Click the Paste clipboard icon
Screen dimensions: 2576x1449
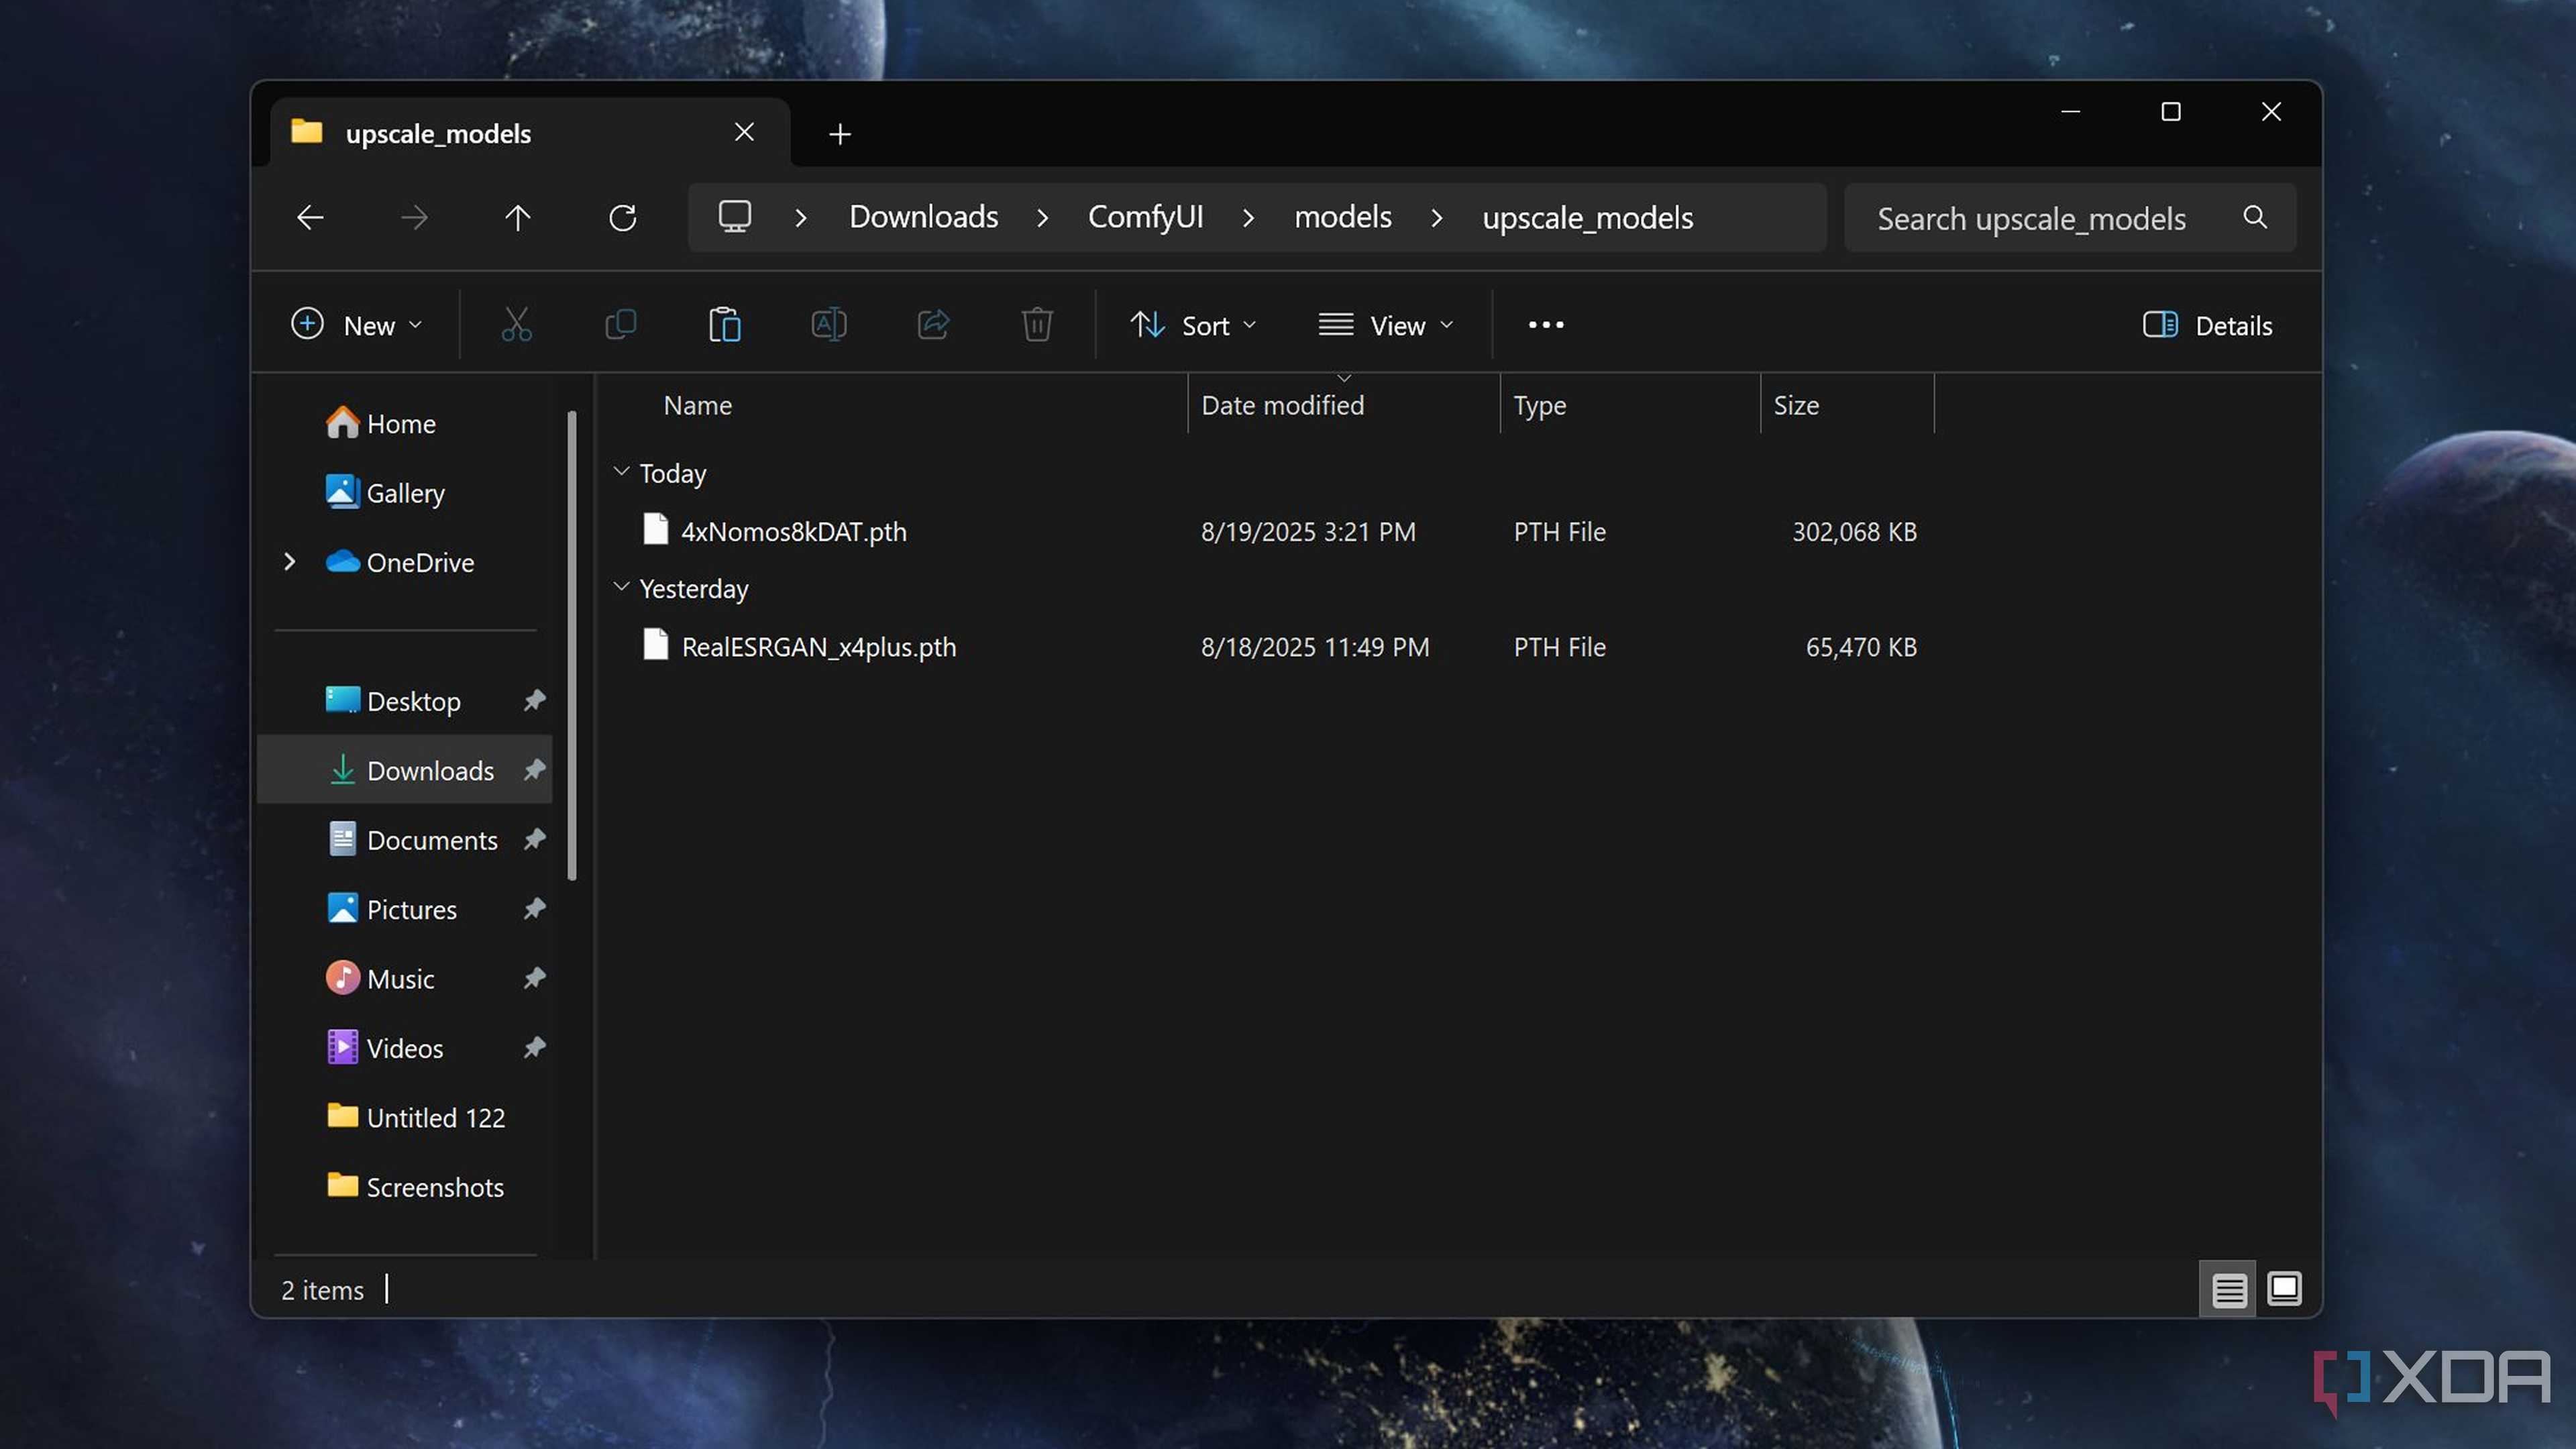[724, 325]
